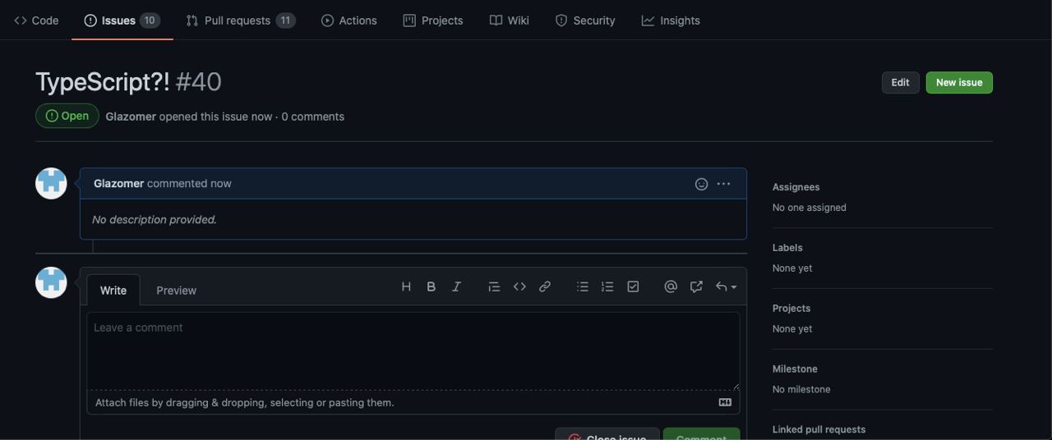Open the comment options three-dot menu
Screen dimensions: 1052x440
coord(723,184)
